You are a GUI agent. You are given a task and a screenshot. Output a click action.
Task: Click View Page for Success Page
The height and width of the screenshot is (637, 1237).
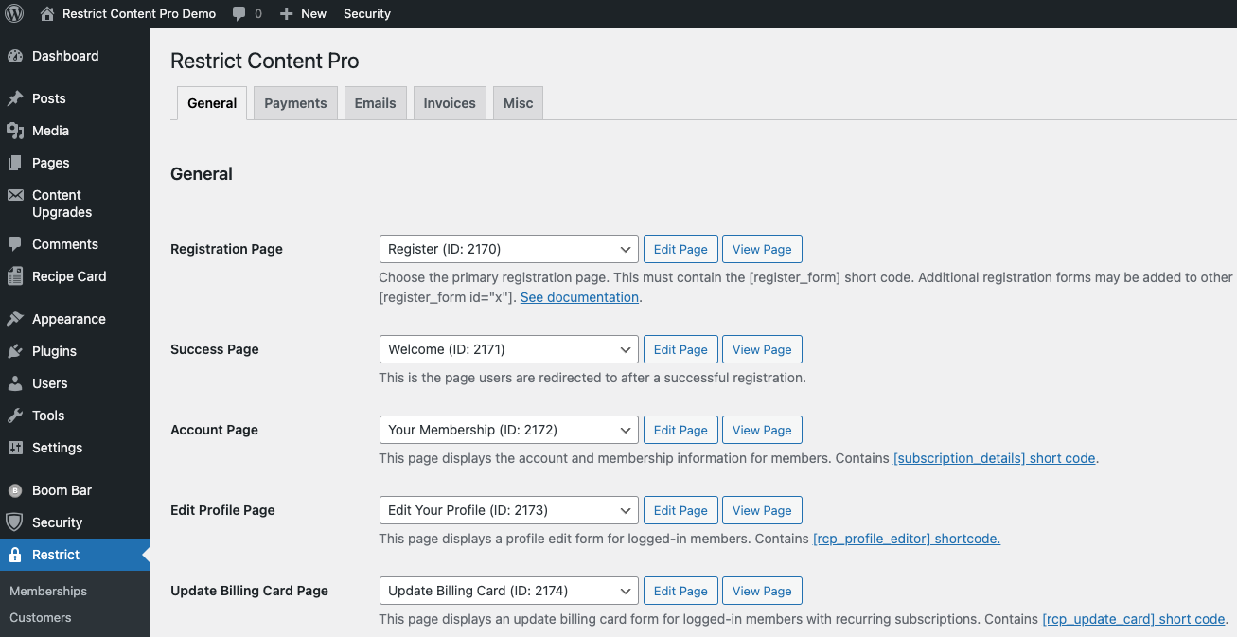pyautogui.click(x=762, y=349)
